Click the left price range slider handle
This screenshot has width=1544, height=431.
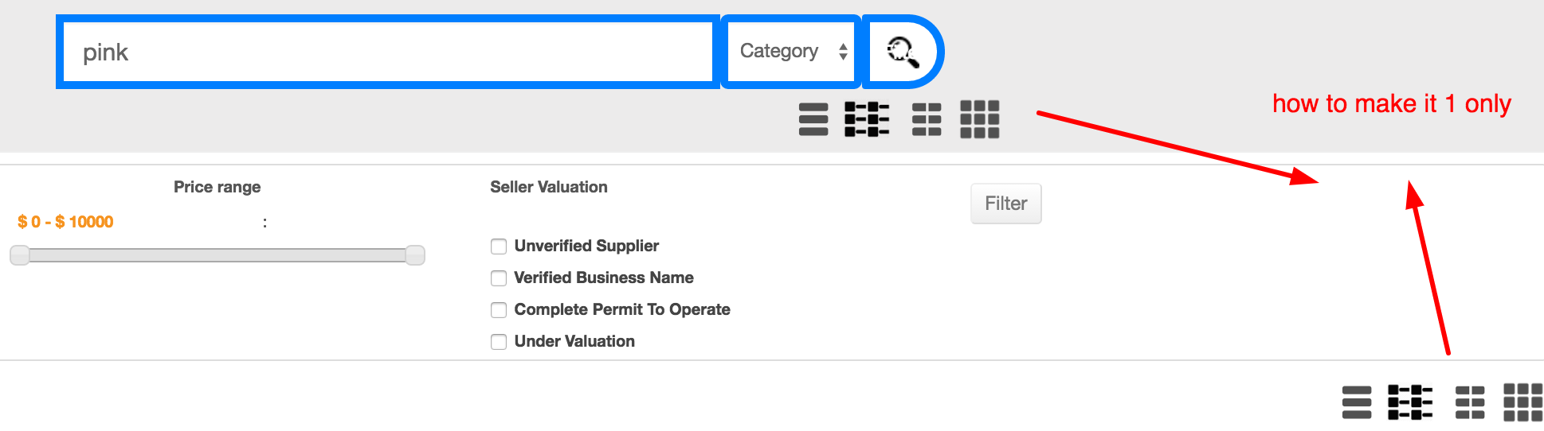20,255
